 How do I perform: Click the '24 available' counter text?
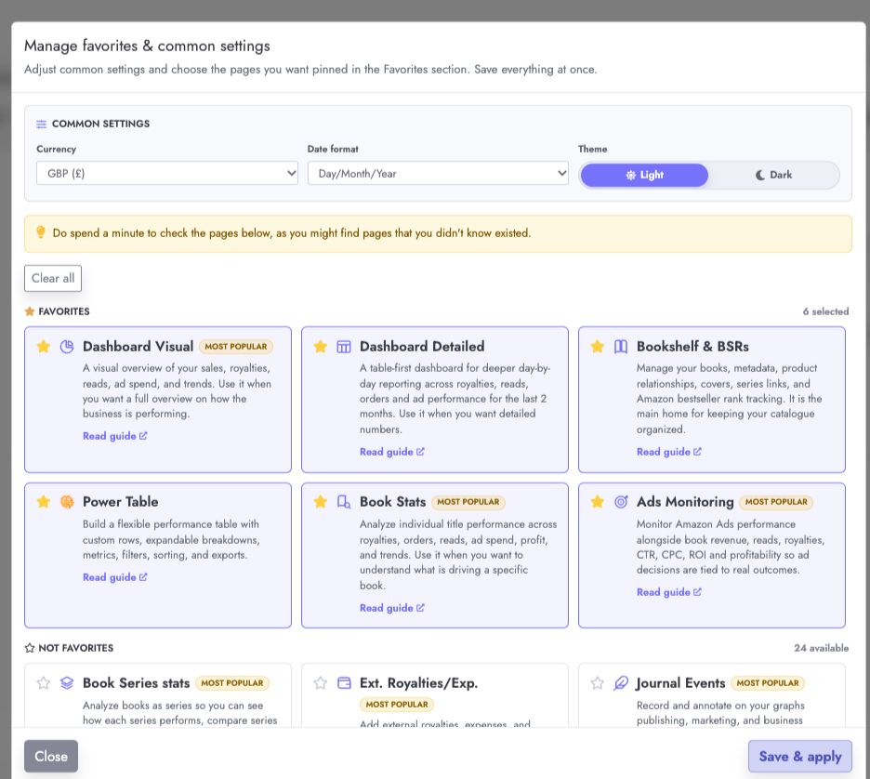point(821,648)
